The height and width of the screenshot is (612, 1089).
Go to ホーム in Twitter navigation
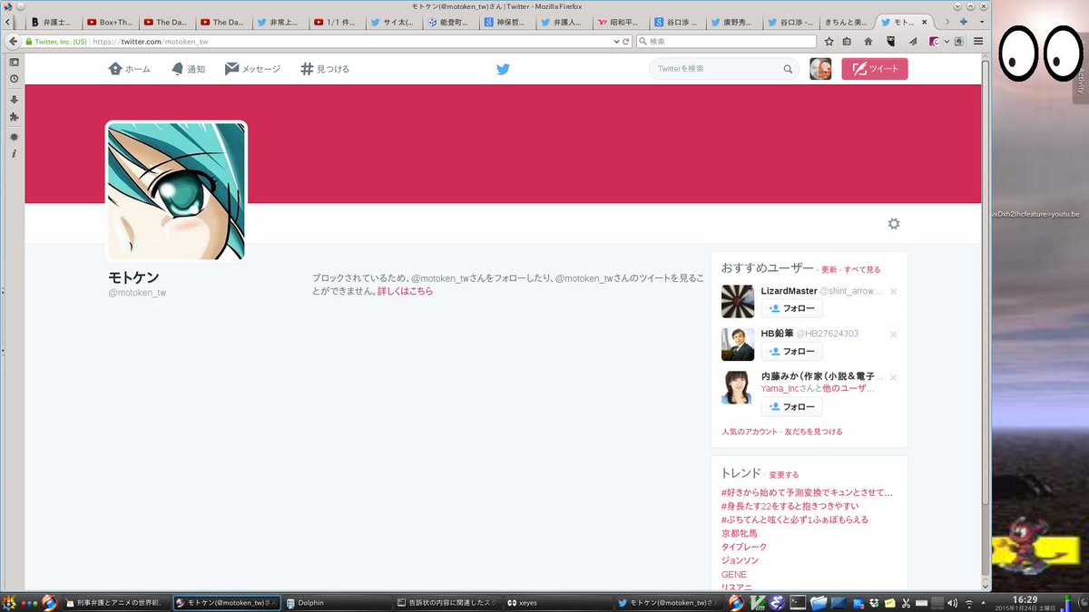click(130, 69)
